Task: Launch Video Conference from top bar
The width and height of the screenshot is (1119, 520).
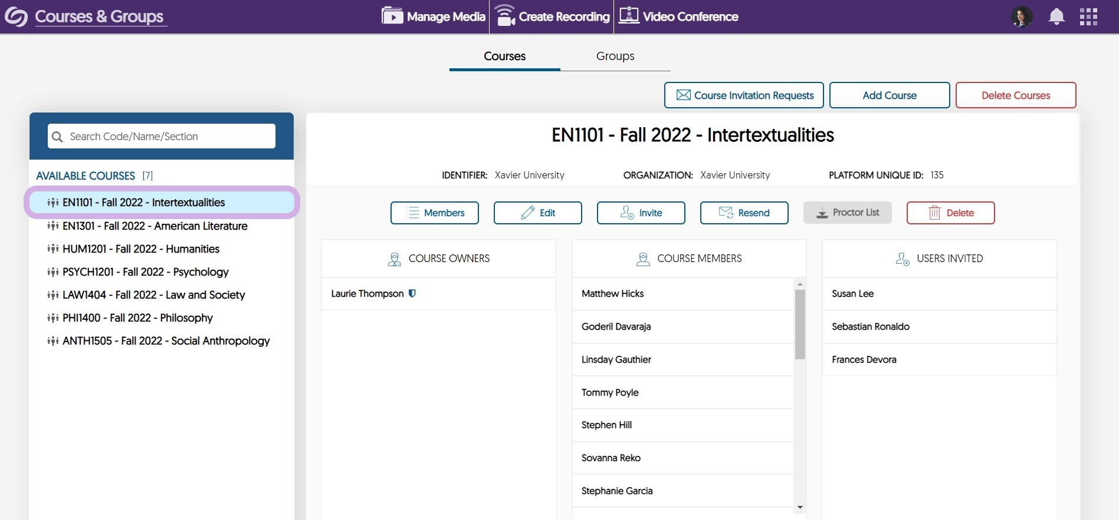Action: pos(678,16)
